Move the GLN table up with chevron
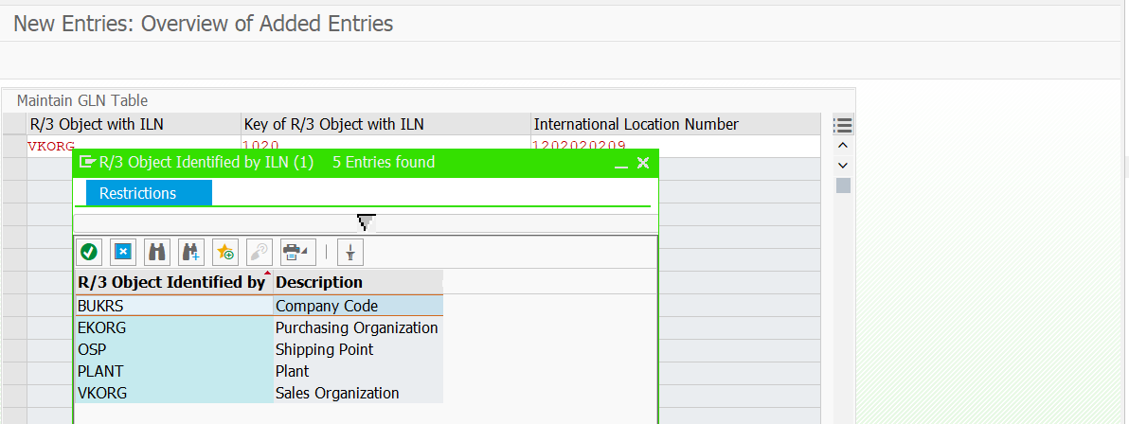Viewport: 1129px width, 424px height. click(843, 146)
